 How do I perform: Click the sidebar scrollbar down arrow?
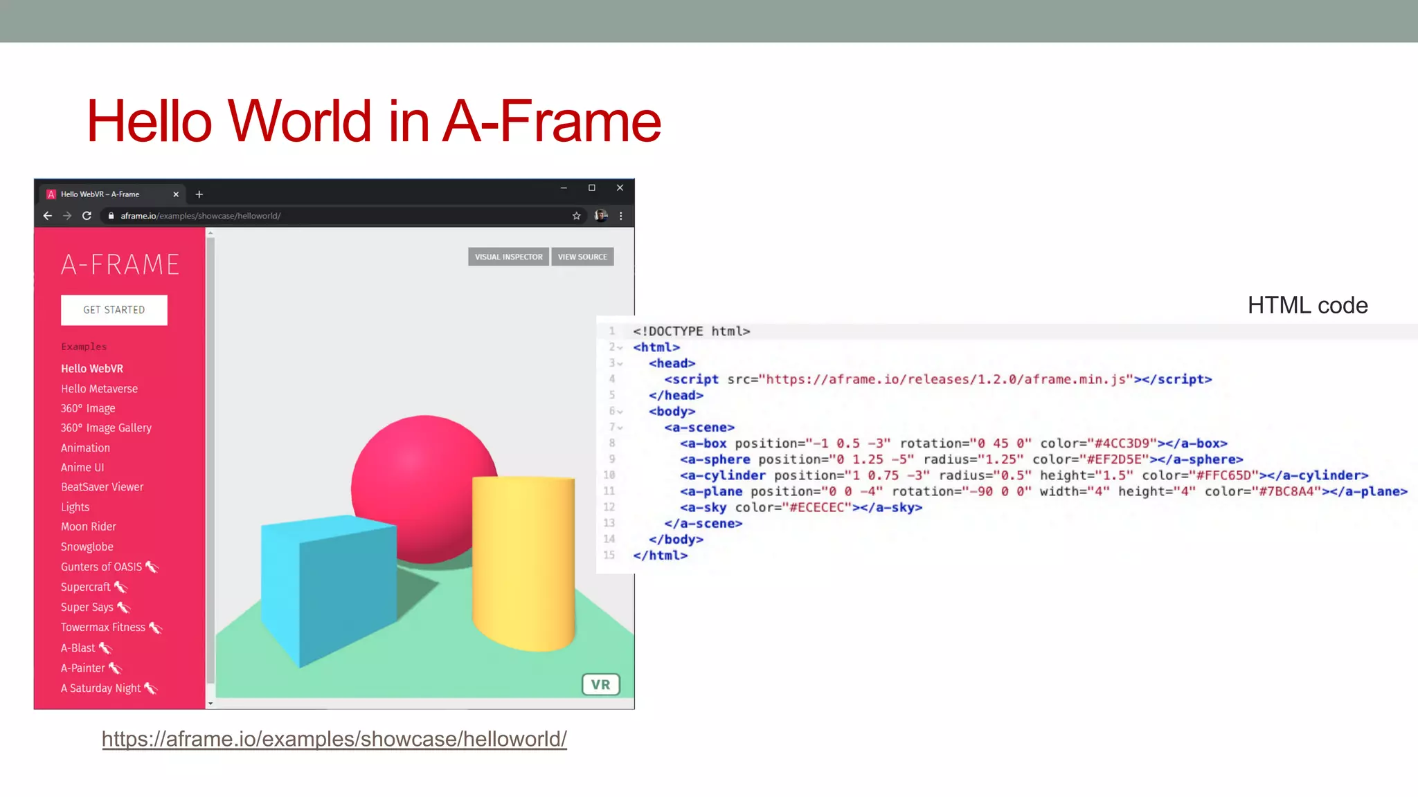pyautogui.click(x=210, y=704)
